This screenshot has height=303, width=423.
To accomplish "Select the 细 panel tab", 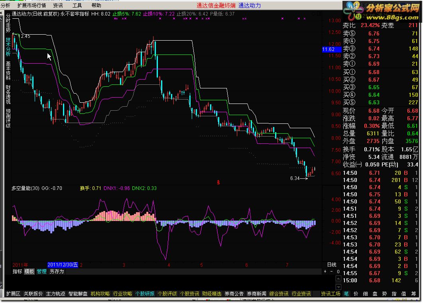I will pyautogui.click(x=365, y=293).
